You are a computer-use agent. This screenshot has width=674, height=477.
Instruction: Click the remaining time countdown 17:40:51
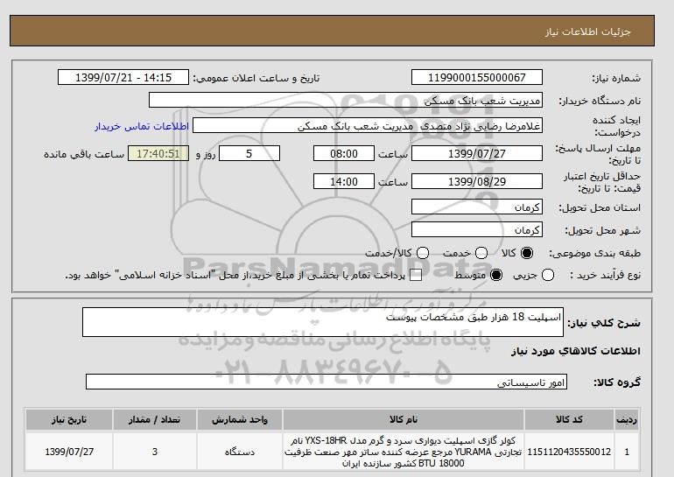158,153
